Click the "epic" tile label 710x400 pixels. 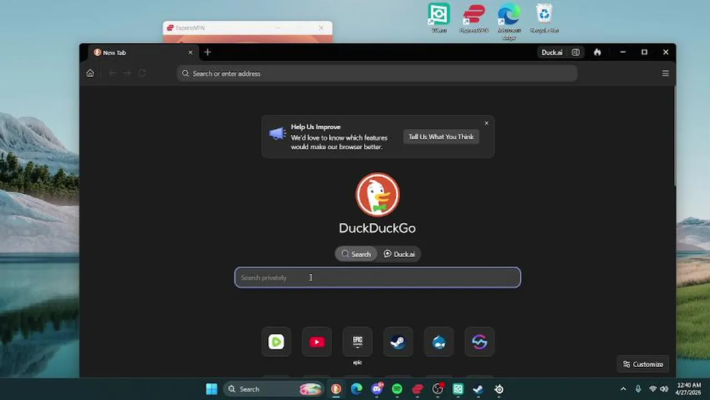[357, 362]
